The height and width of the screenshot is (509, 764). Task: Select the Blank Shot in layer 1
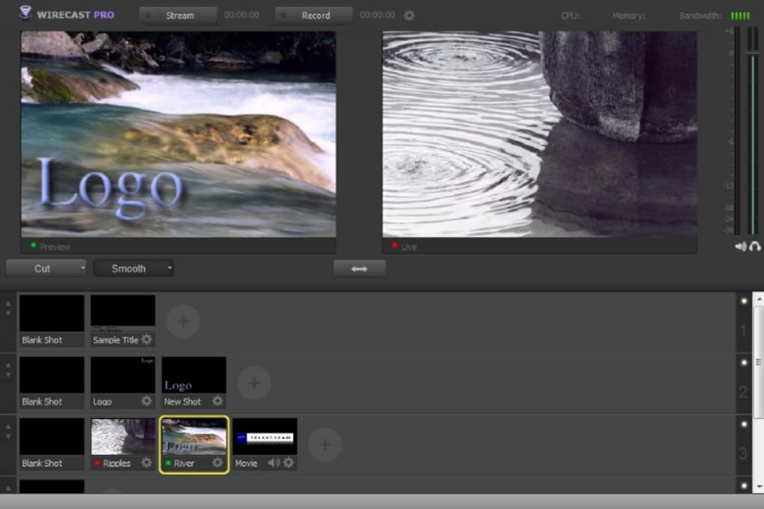pos(52,320)
